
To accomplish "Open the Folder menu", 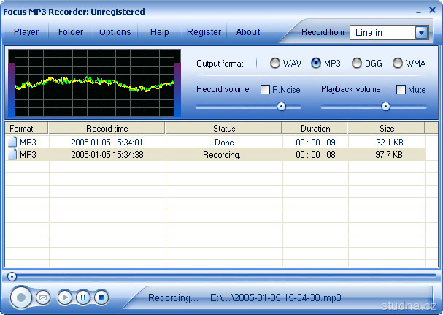I will (71, 32).
